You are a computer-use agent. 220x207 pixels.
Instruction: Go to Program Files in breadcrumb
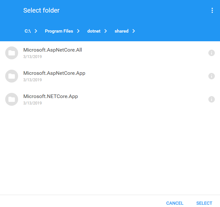(59, 31)
